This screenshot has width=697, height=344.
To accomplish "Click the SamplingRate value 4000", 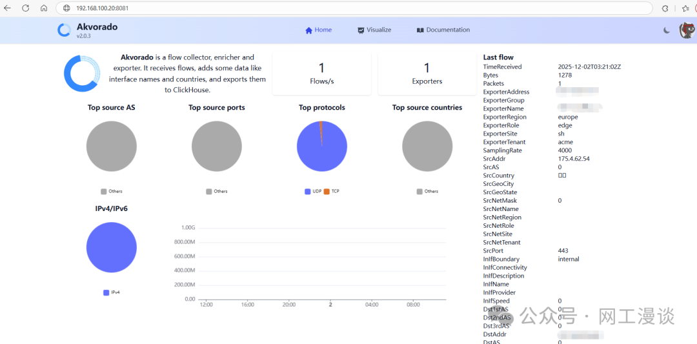I will [565, 150].
